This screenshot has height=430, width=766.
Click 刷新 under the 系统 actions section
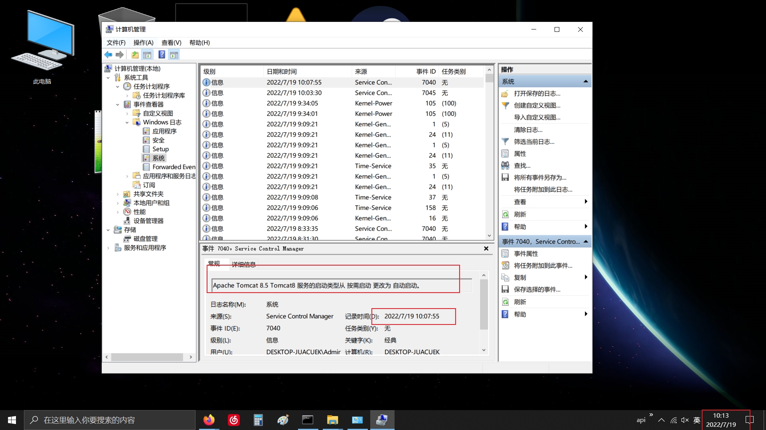tap(520, 214)
